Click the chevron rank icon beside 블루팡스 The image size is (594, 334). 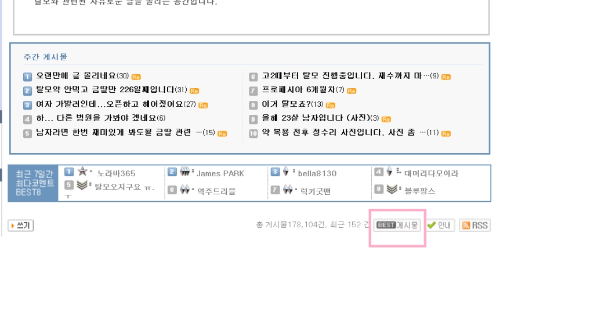pyautogui.click(x=392, y=188)
